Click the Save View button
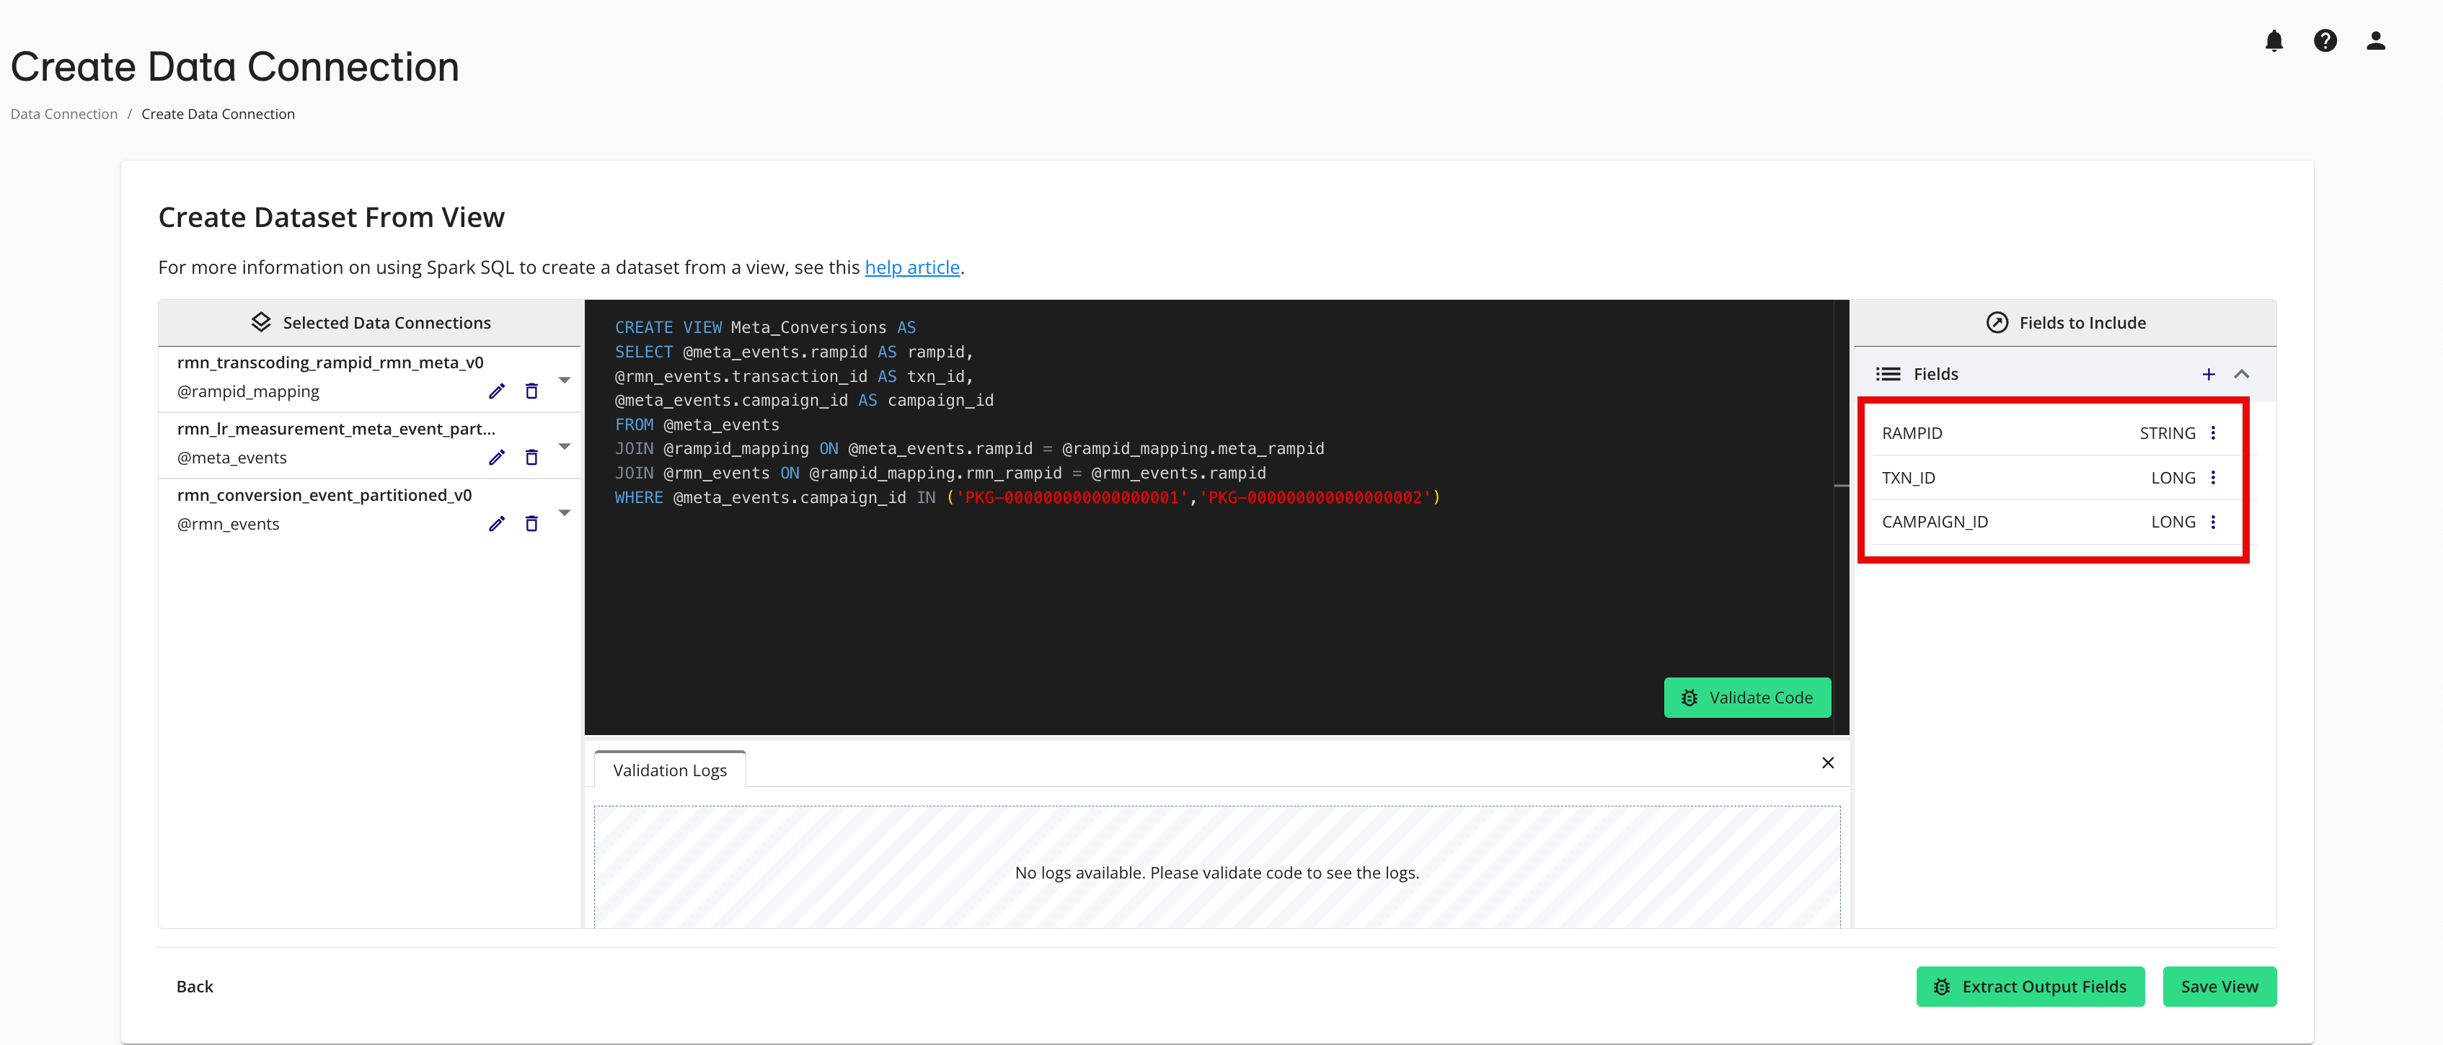Image resolution: width=2443 pixels, height=1045 pixels. (x=2219, y=986)
